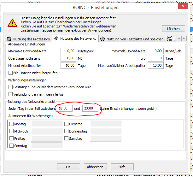Click the 'Allgemeine Einstellungen' group title
The height and width of the screenshot is (177, 193).
[x=26, y=44]
